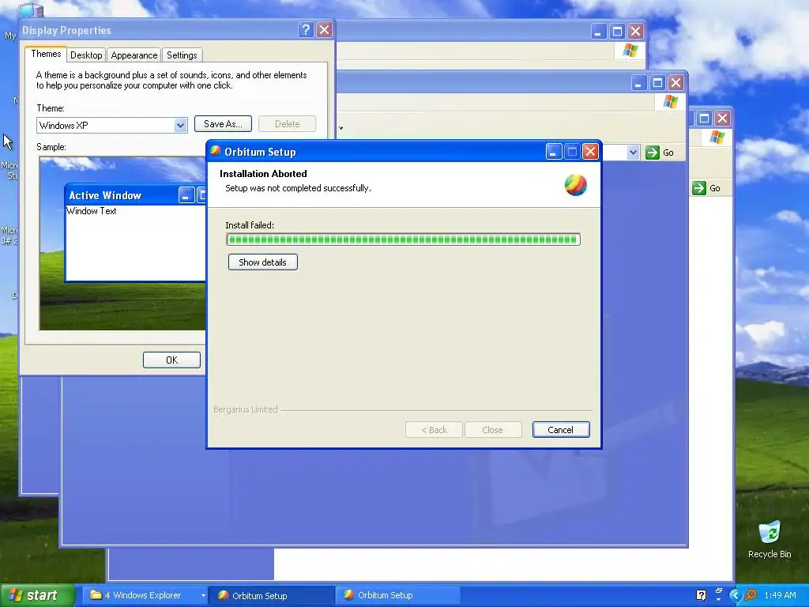Select the Themes tab in Display Properties
Screen dimensions: 809x607
(46, 54)
